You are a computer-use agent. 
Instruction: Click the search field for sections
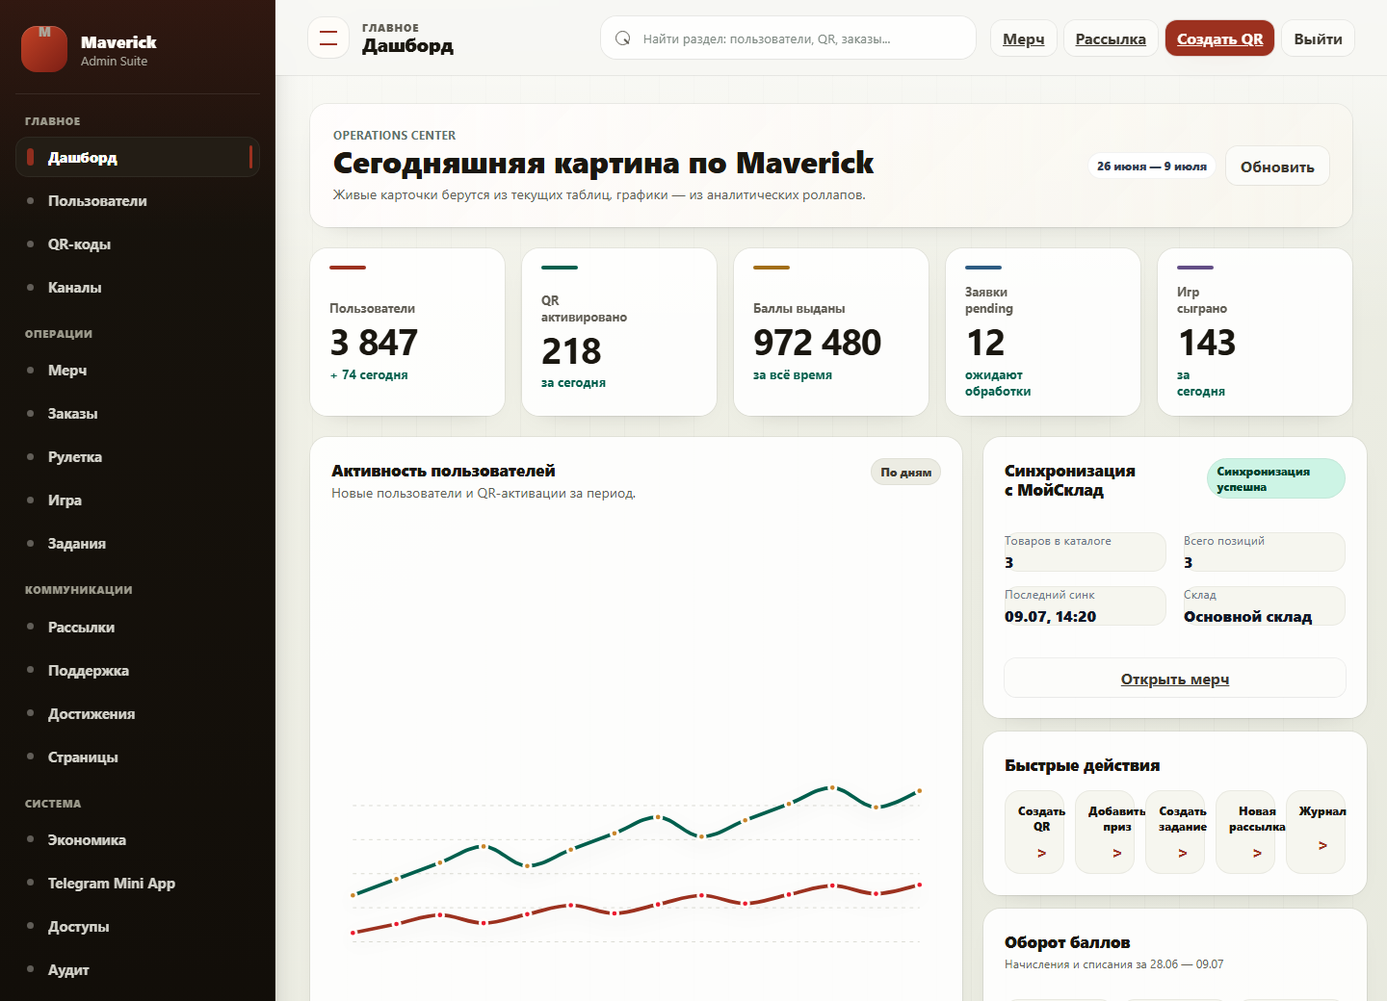(788, 38)
